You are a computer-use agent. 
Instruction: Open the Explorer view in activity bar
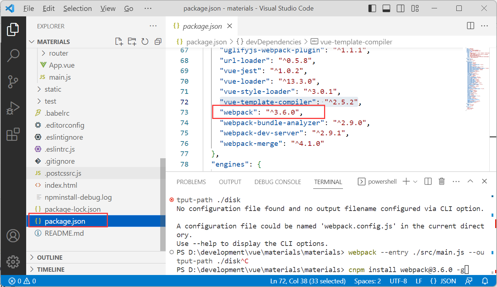[x=13, y=30]
